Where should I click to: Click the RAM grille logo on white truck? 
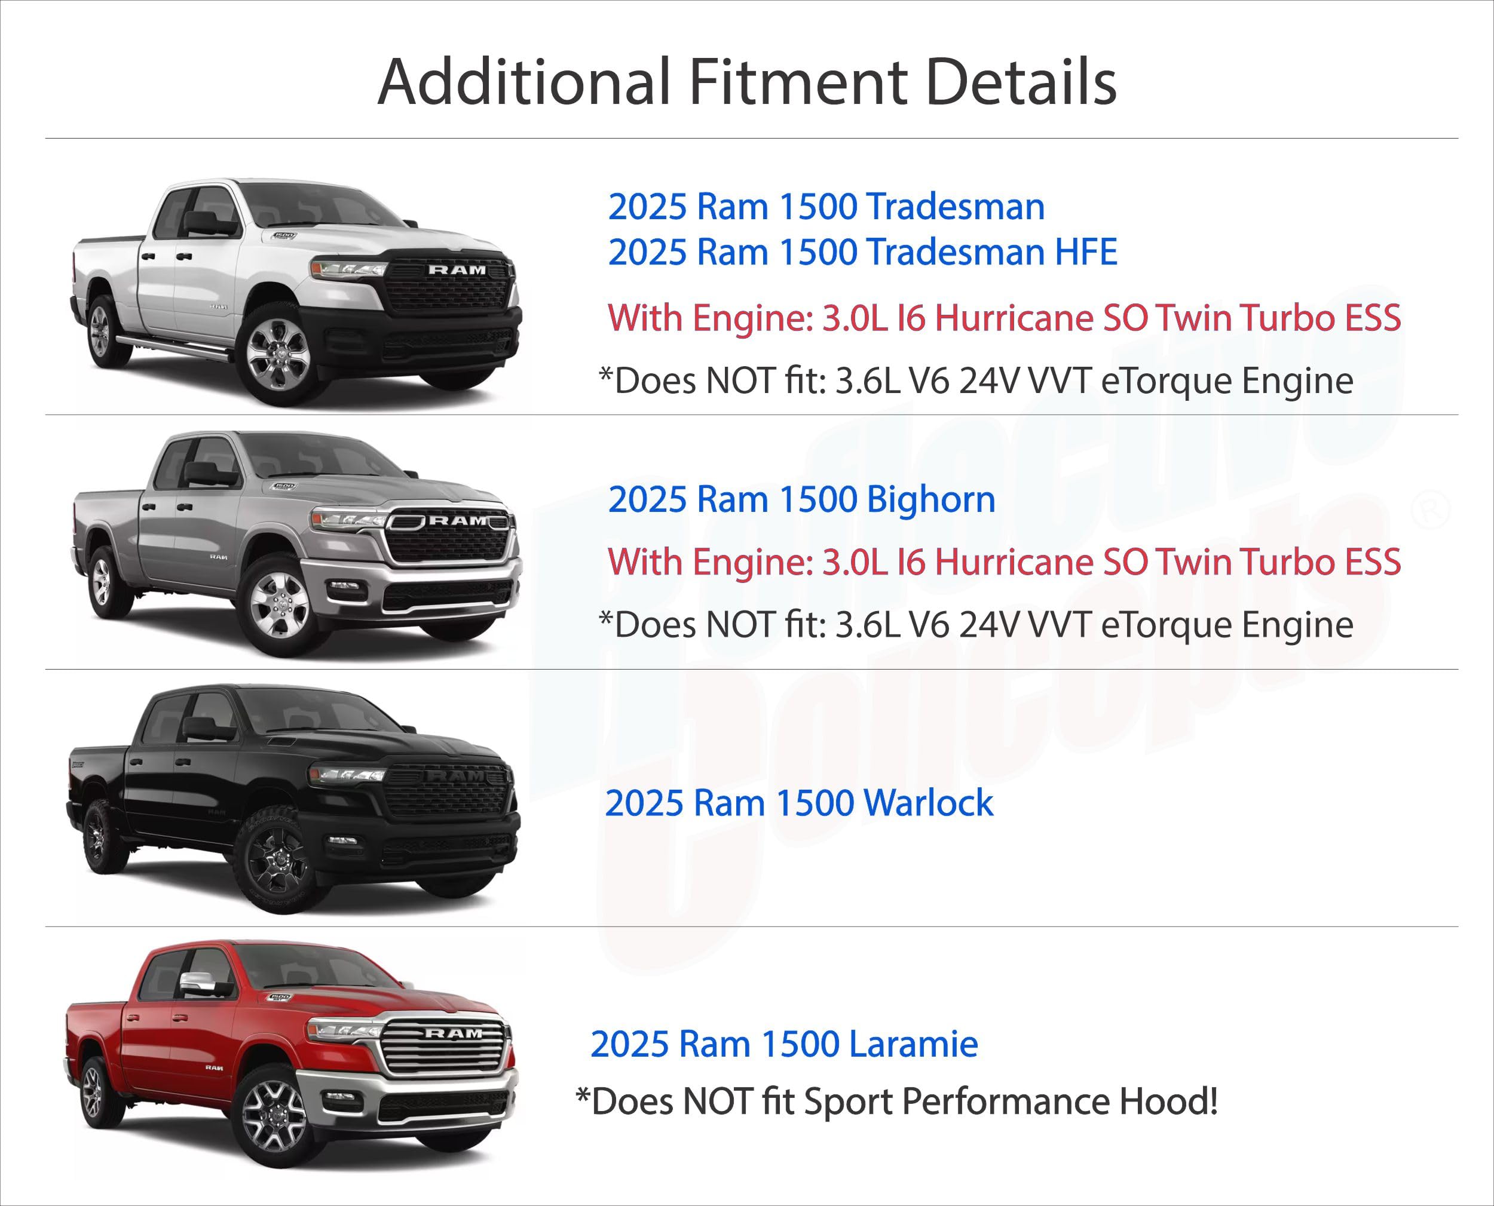click(x=457, y=269)
